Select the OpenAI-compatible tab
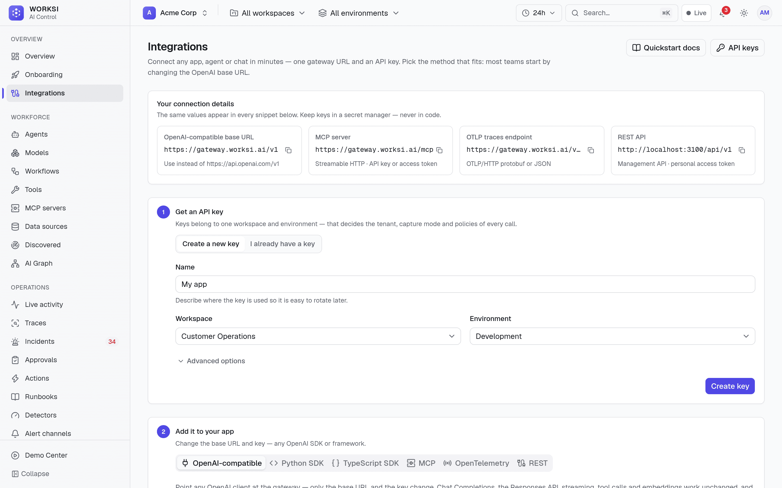This screenshot has width=782, height=488. point(222,463)
